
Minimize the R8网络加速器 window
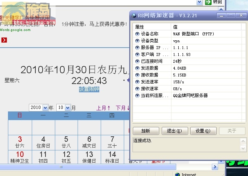221,16
